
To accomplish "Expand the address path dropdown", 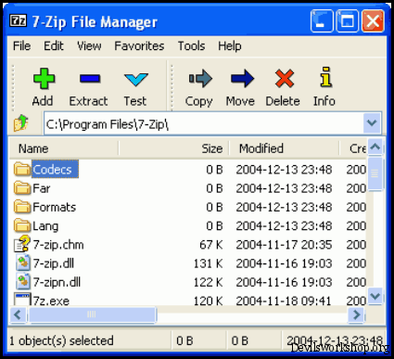I will pos(372,123).
